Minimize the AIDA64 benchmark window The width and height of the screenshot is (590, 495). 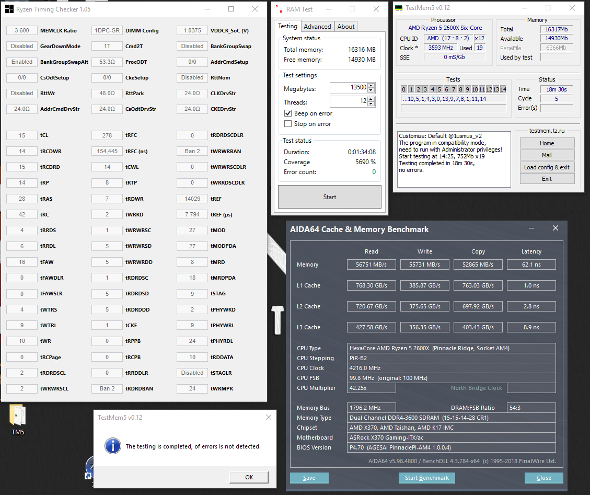pos(531,228)
